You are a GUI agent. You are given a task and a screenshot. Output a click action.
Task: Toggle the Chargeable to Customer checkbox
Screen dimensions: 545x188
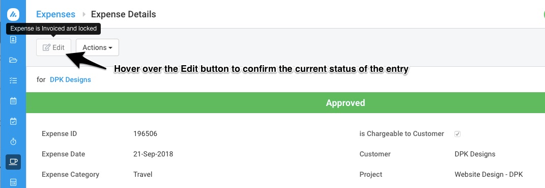(x=457, y=134)
